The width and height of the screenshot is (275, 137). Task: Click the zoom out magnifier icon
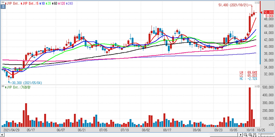point(246,135)
